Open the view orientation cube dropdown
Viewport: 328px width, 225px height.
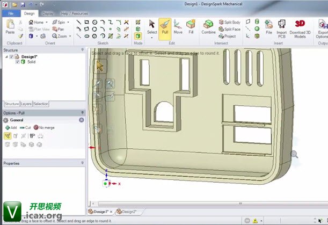(x=37, y=36)
